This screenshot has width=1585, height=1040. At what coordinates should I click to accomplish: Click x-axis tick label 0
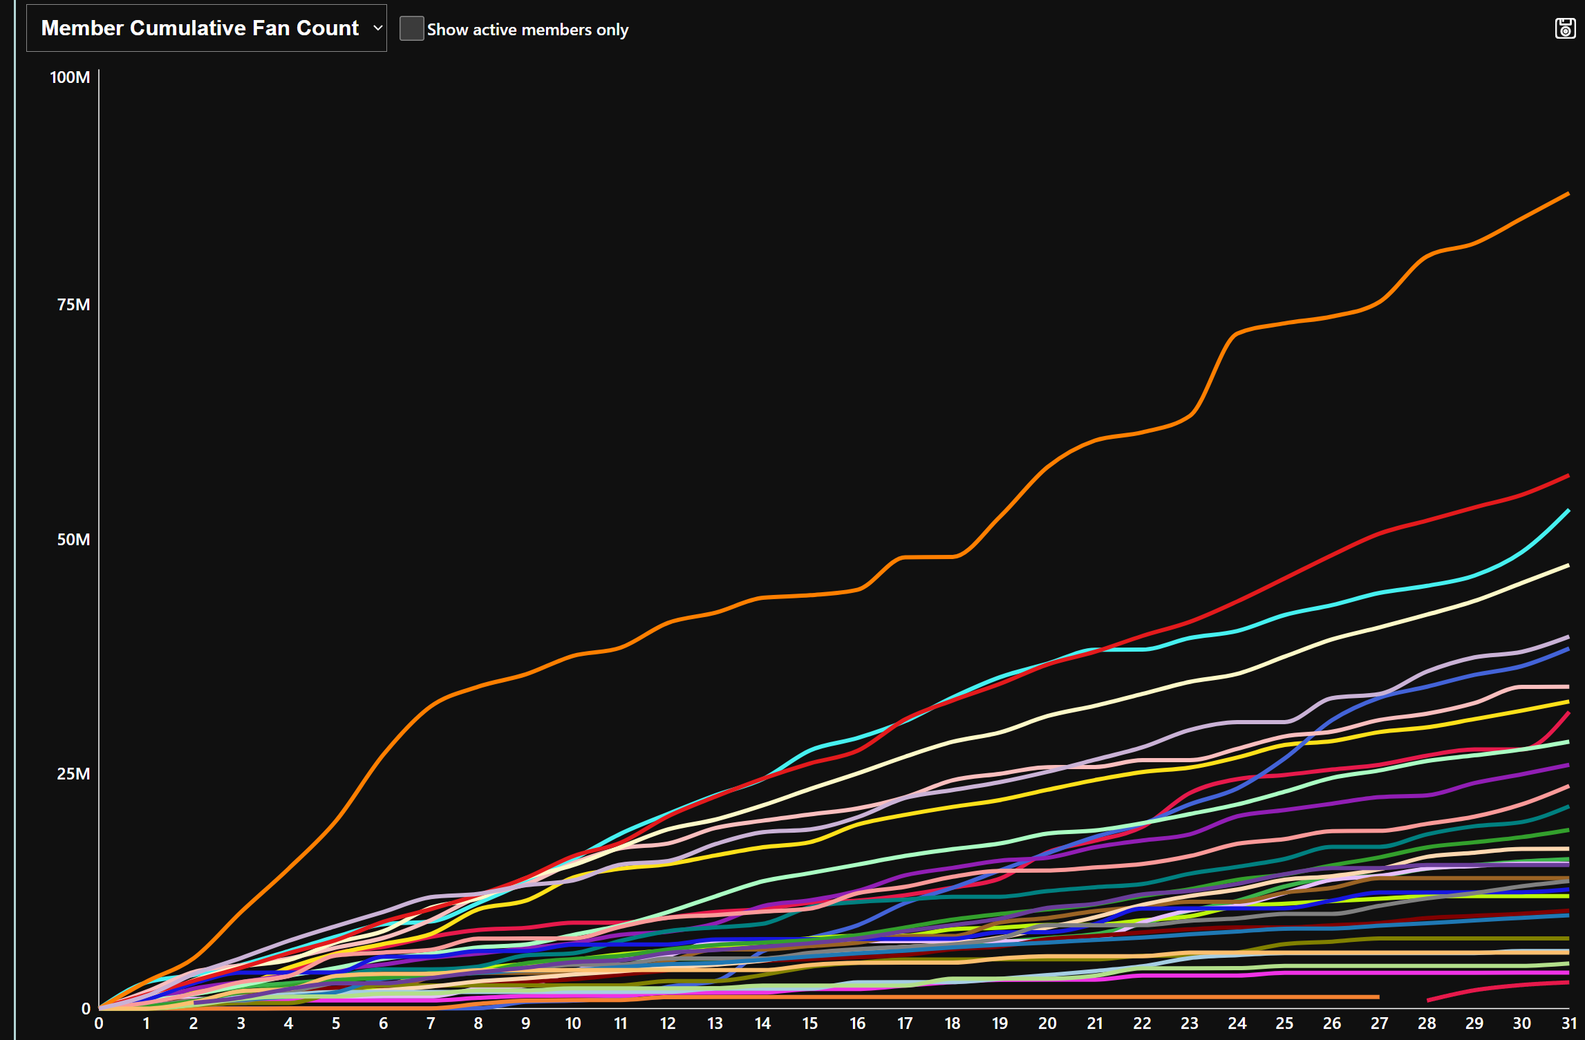(99, 1023)
